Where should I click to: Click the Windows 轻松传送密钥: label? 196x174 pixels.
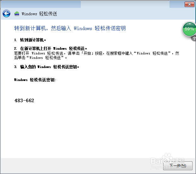point(35,80)
